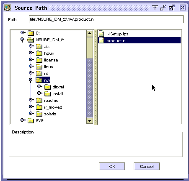The width and height of the screenshot is (189, 181).
Task: Click the hpux folder icon
Action: tap(39, 53)
